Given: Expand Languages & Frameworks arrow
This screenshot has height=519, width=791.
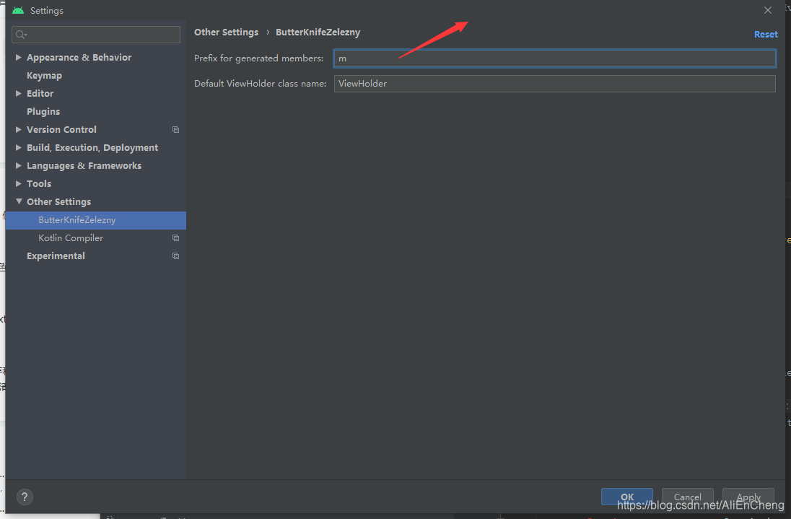Looking at the screenshot, I should pos(18,165).
